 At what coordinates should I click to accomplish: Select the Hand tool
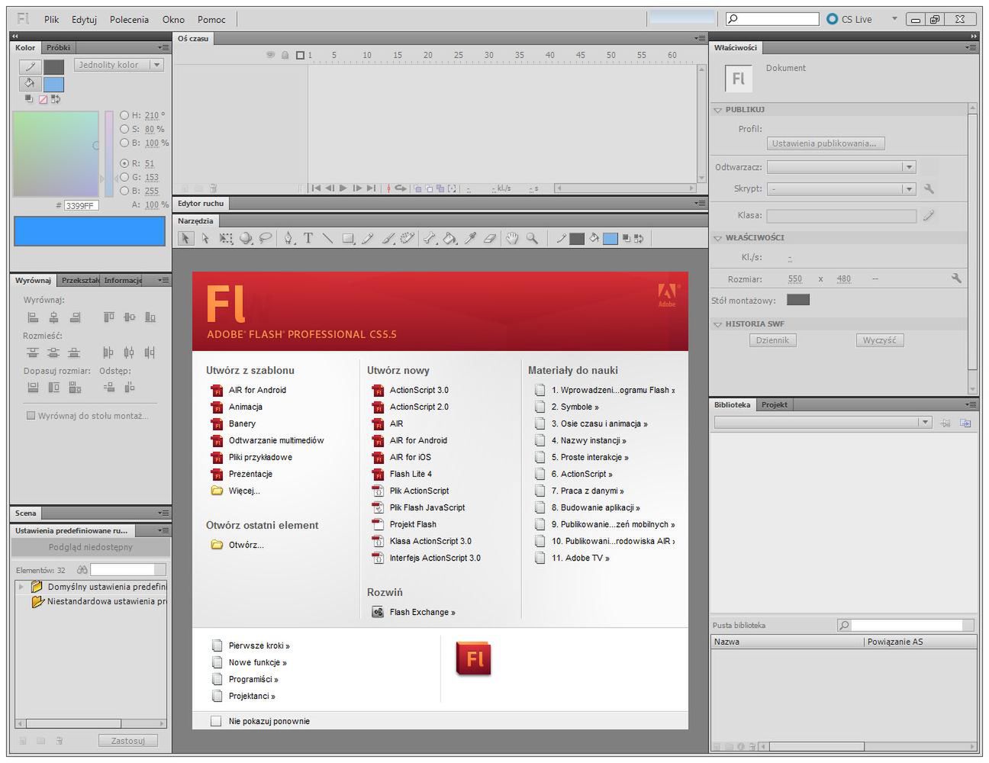[x=512, y=239]
